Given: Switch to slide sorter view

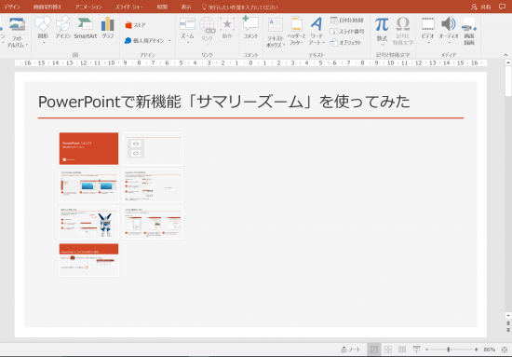Looking at the screenshot, I should 388,350.
